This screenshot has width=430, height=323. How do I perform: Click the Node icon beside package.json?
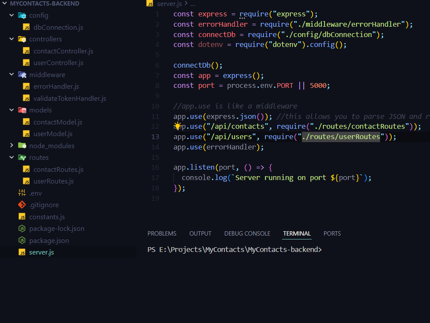22,240
